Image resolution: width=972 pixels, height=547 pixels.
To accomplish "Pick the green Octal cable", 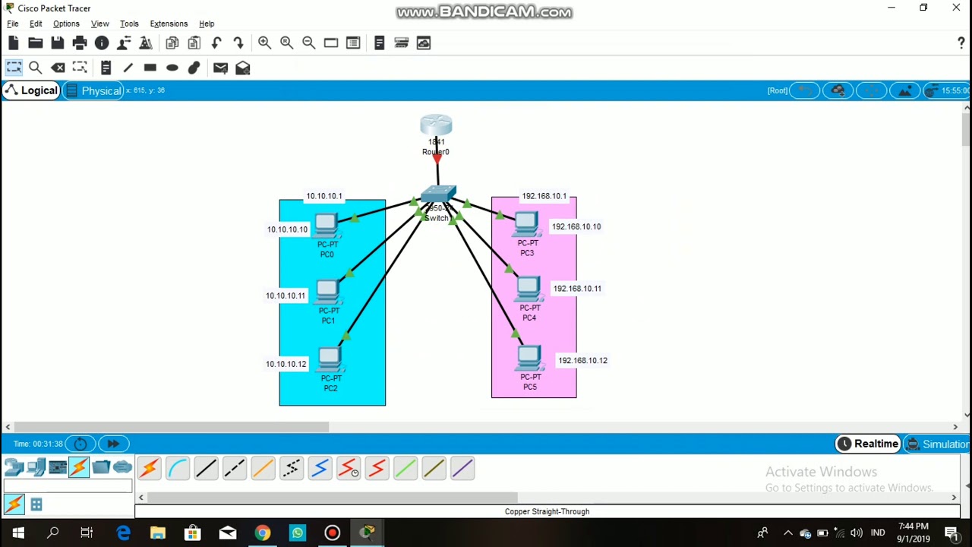I will point(406,469).
